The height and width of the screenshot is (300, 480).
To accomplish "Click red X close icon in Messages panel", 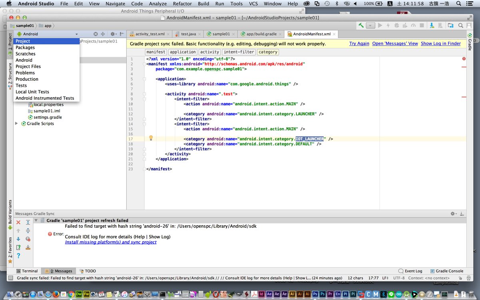I will (18, 222).
